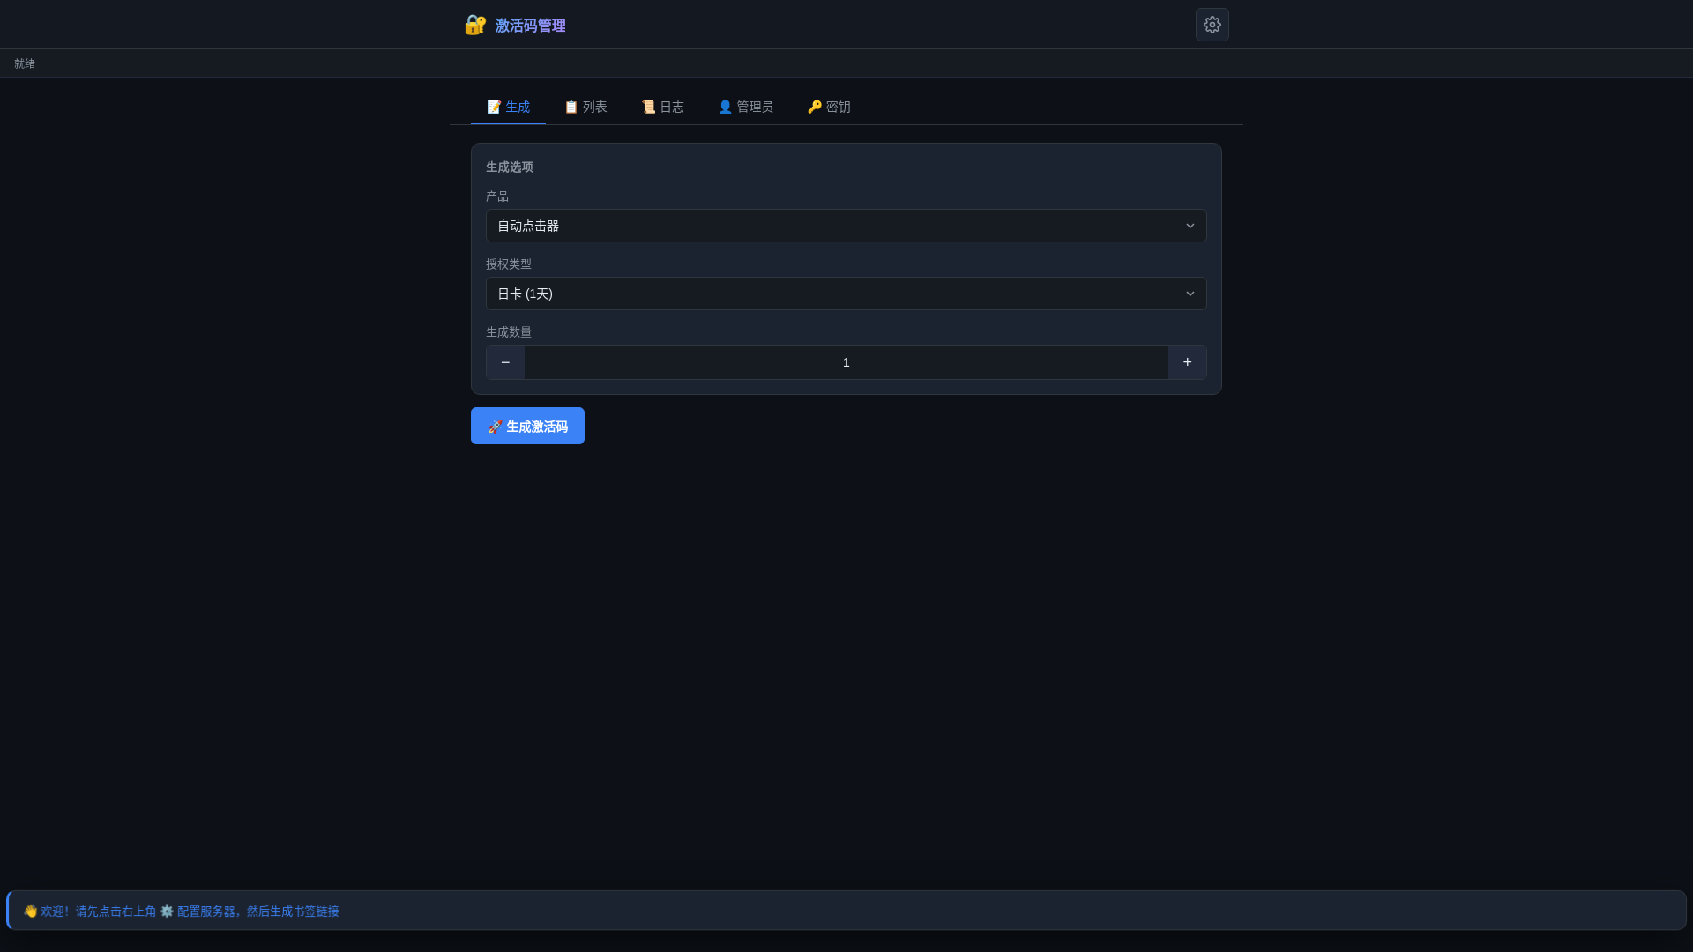This screenshot has height=952, width=1693.
Task: Focus the 生成数量 number field
Action: (846, 362)
